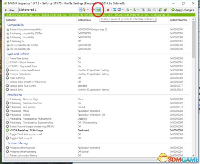Select Toggle FXAA Indicator on or off row
The image size is (200, 164).
point(98,134)
